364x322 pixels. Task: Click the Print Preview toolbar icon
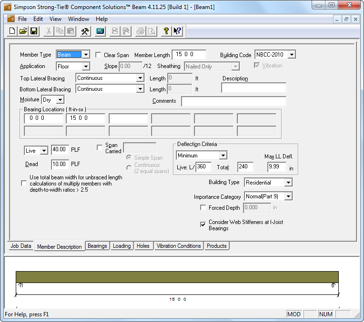pos(152,31)
